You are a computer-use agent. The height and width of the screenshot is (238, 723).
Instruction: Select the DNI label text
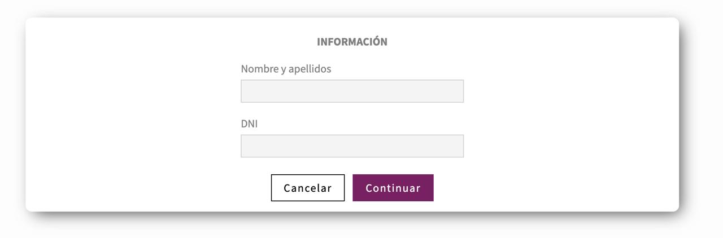[249, 124]
